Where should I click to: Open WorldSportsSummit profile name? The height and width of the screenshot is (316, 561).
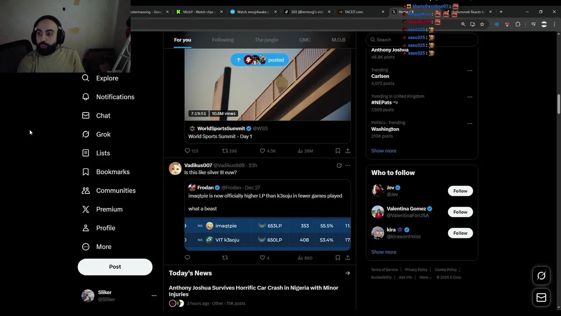click(x=221, y=129)
